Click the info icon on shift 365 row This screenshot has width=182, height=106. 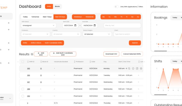click(x=133, y=68)
